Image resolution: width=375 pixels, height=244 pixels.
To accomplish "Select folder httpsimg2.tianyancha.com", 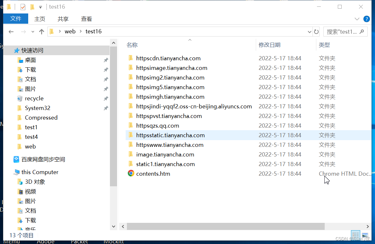I will (170, 78).
